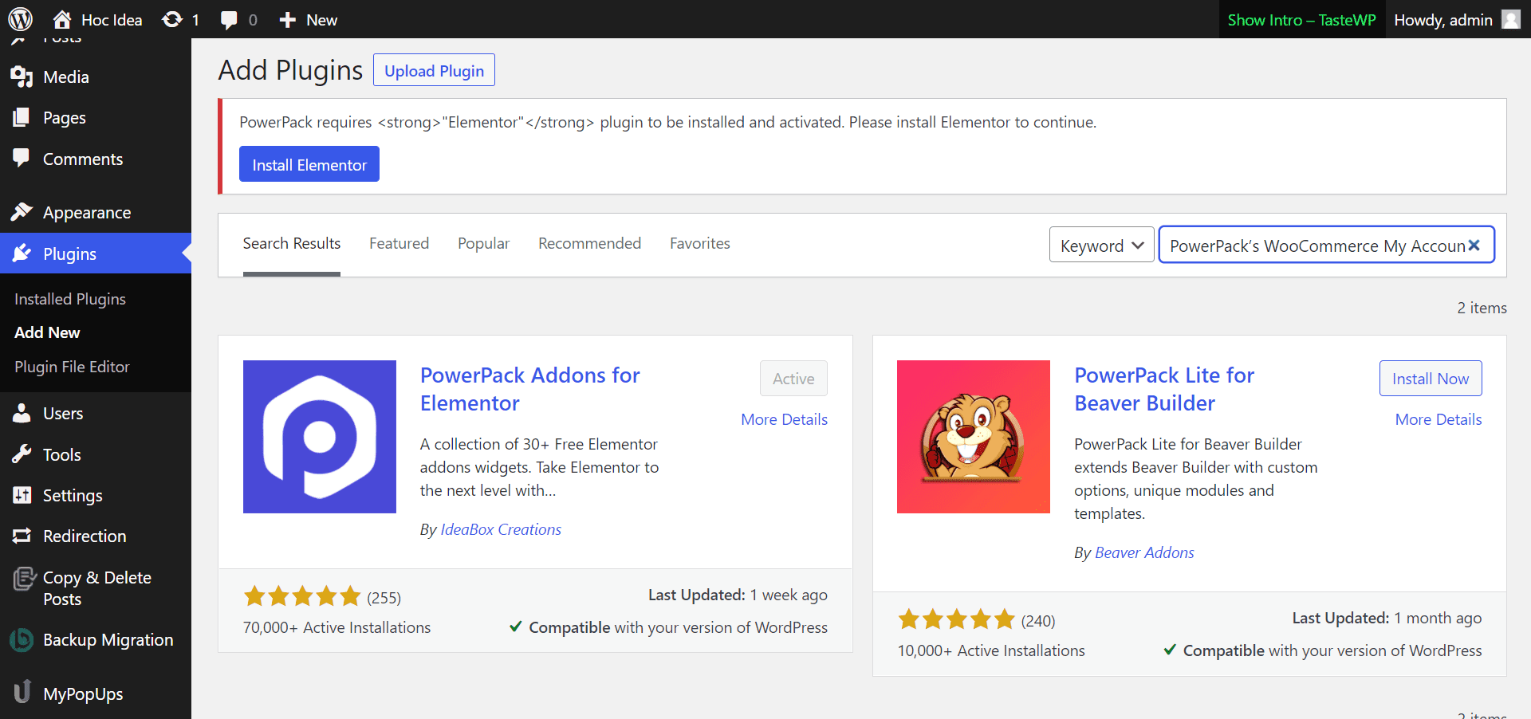Open the IdeaBox Creations author link
Screen dimensions: 1531x719
coord(501,529)
